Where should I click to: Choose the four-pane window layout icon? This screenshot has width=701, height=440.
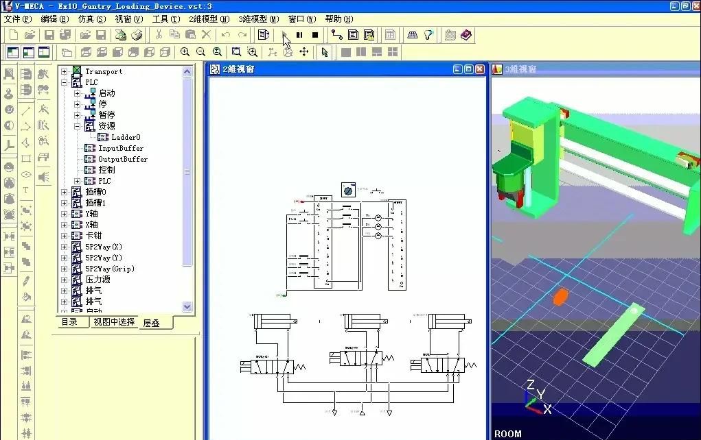[393, 52]
